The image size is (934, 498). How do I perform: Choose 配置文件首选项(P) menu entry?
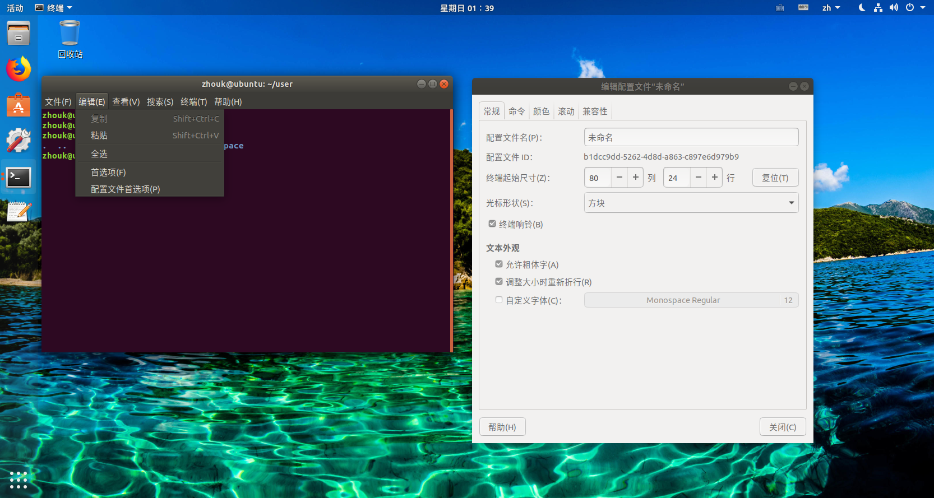pos(150,189)
